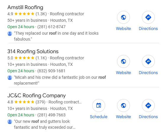
Task: Get directions to JC&C Roofing Company icon
Action: point(148,105)
